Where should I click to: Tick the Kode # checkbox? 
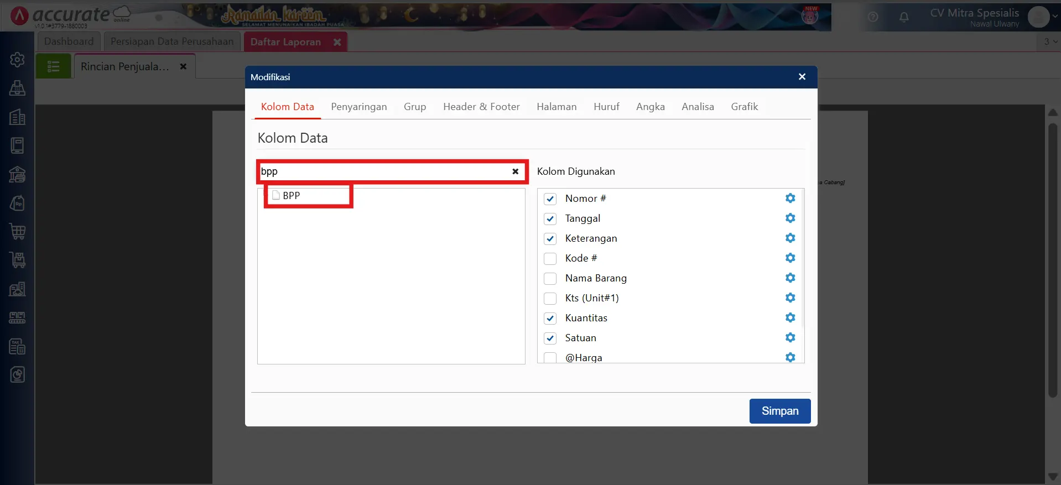tap(550, 259)
